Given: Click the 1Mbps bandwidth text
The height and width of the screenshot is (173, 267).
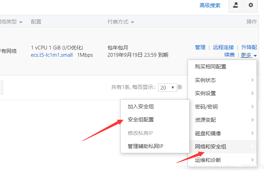Looking at the screenshot, I should pyautogui.click(x=85, y=55).
